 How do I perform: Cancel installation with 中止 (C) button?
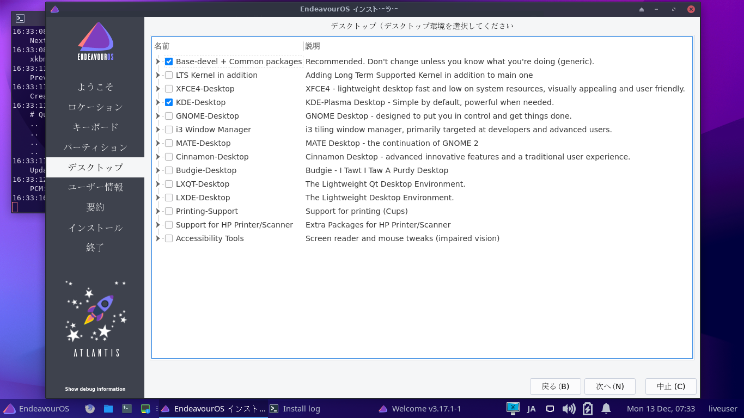[670, 386]
